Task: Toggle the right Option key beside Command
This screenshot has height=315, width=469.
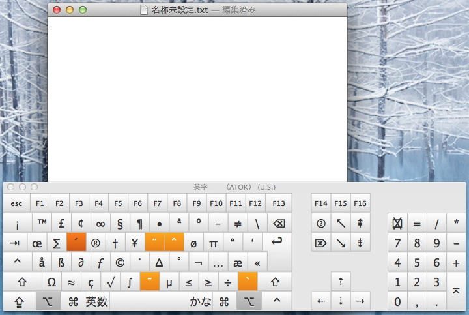Action: pyautogui.click(x=249, y=301)
